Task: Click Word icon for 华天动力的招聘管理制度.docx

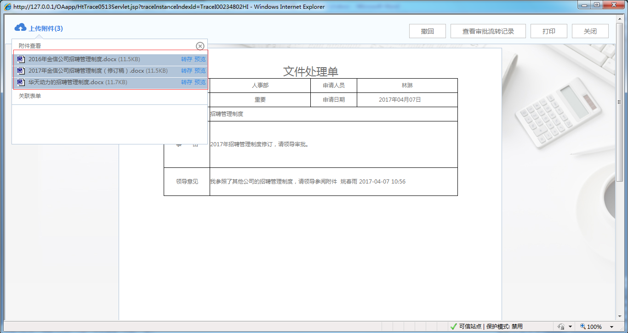Action: pos(21,82)
